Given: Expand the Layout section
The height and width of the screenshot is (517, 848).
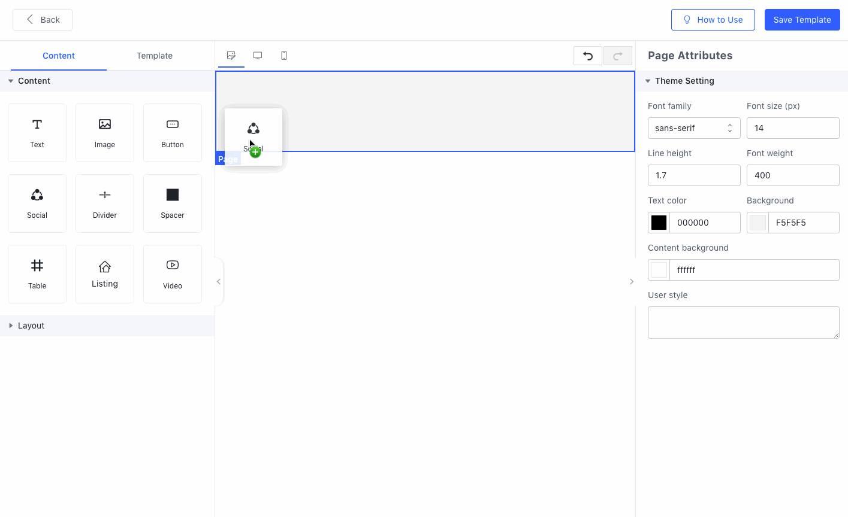Looking at the screenshot, I should pos(31,326).
